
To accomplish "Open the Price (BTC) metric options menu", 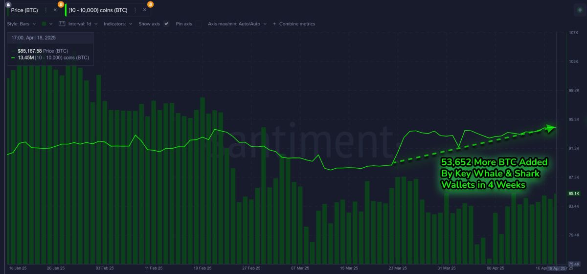I will (46, 10).
